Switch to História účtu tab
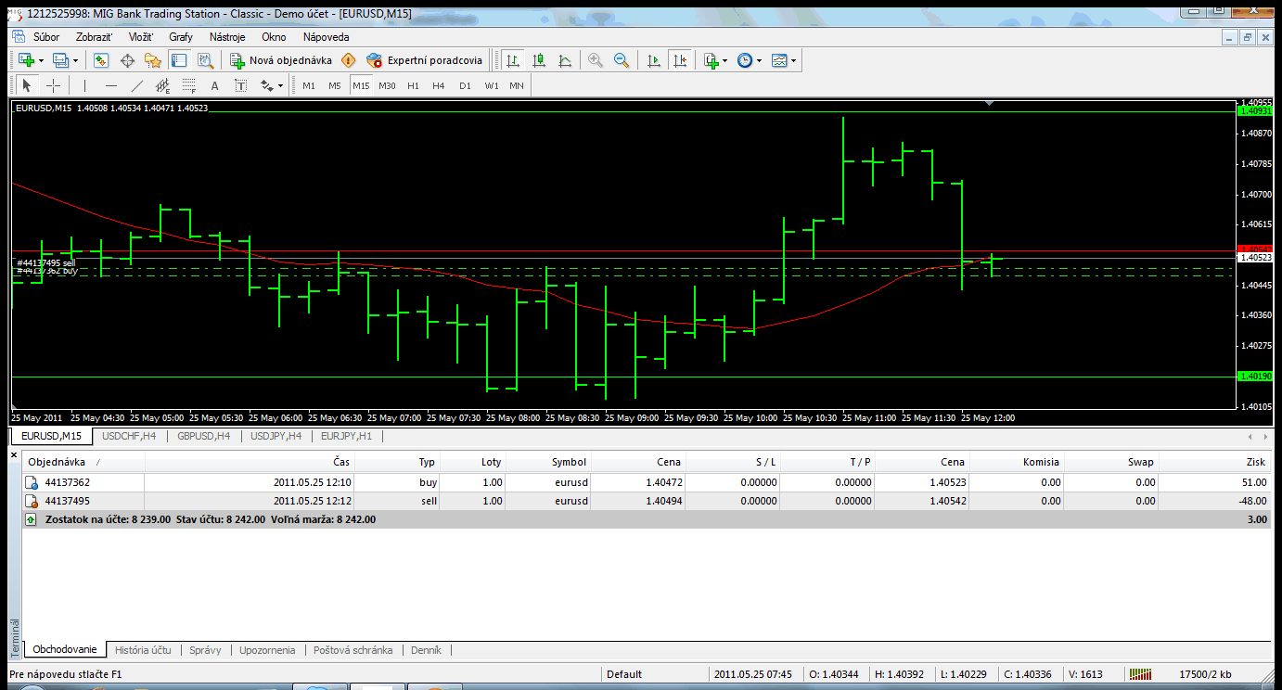 point(143,650)
